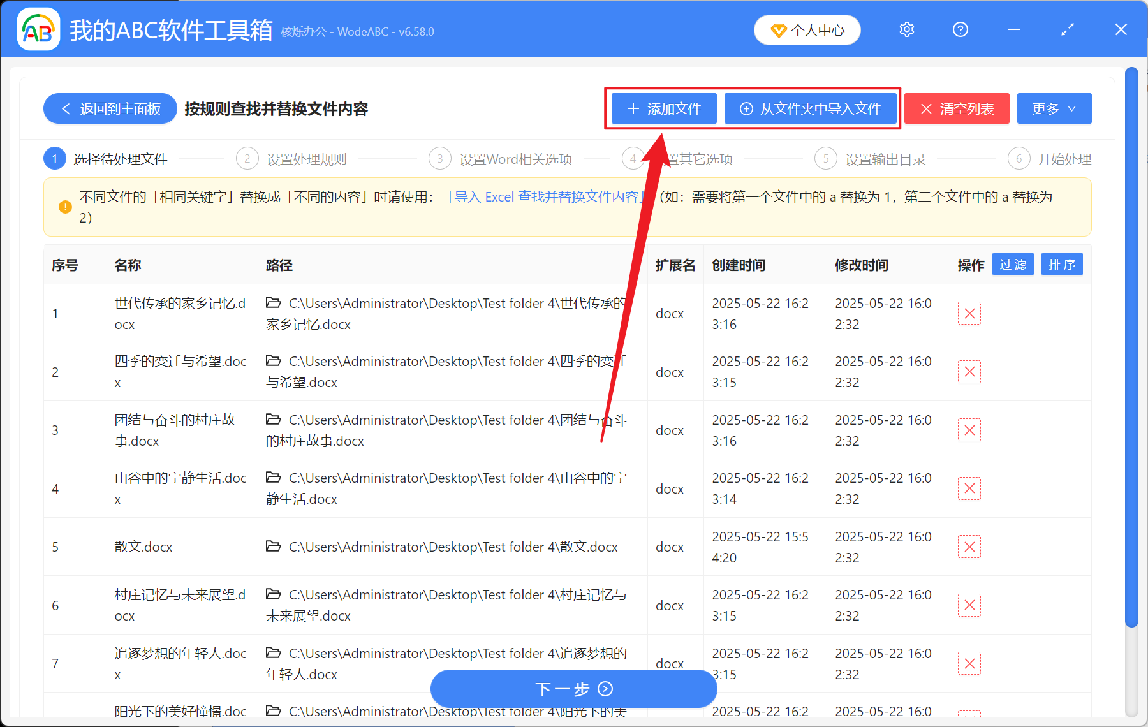The height and width of the screenshot is (727, 1148).
Task: Select file name 四季的变迁与希望.docx
Action: click(x=180, y=372)
